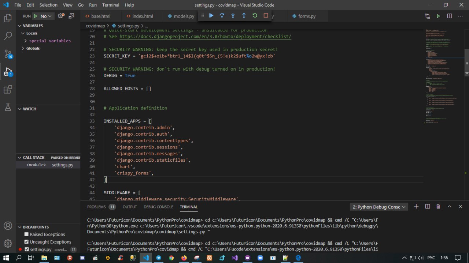This screenshot has width=469, height=263.
Task: Expand the Globals scope
Action: (x=48, y=48)
